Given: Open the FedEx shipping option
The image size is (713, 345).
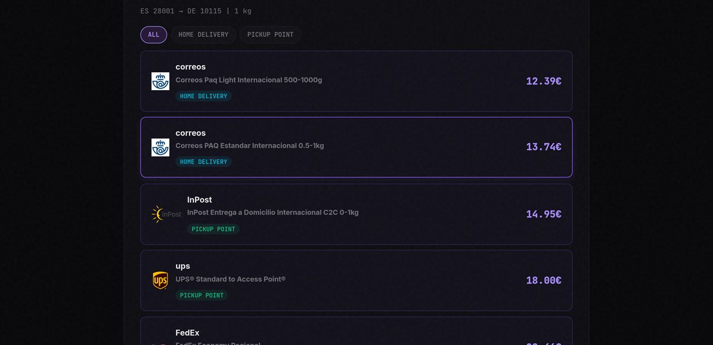Looking at the screenshot, I should (356, 331).
